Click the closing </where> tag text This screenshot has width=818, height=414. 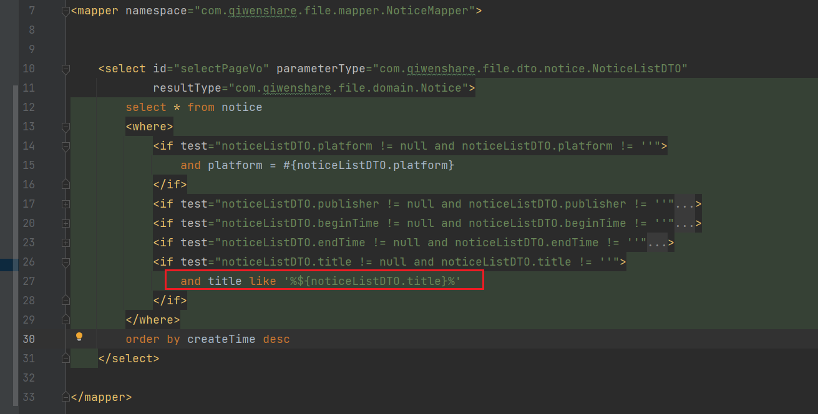153,320
